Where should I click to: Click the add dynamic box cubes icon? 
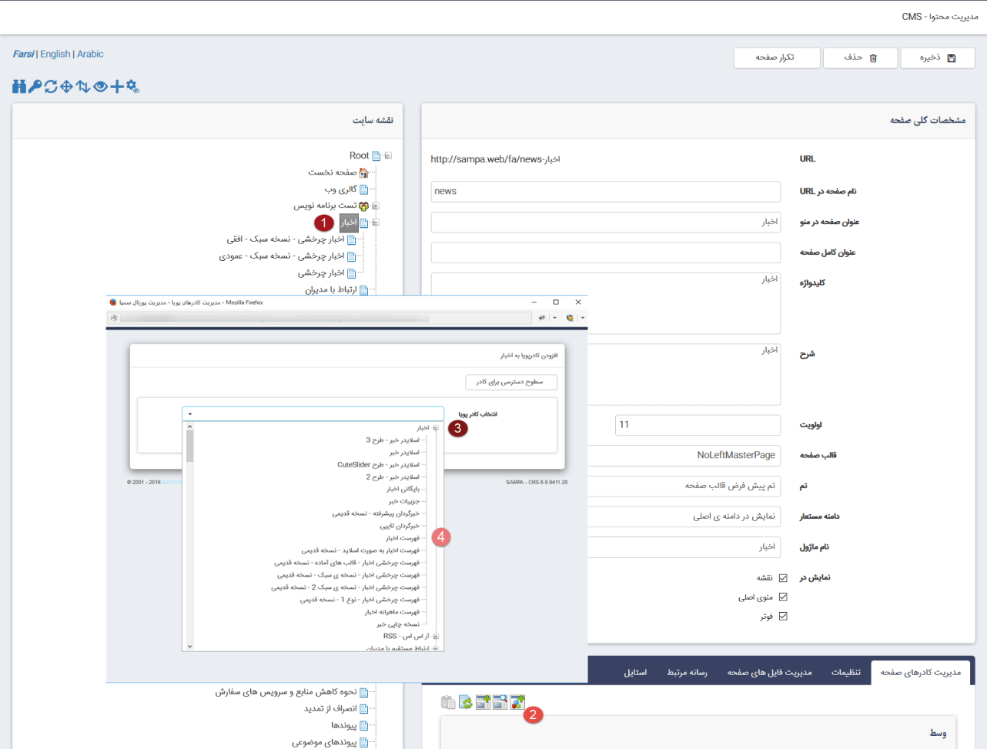[517, 702]
